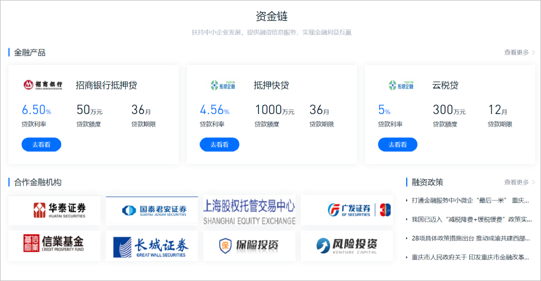This screenshot has width=541, height=281.
Task: Open the 风险投资 Venture Capital logo
Action: 347,245
